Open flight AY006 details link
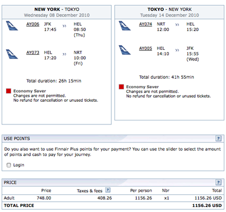 click(x=33, y=24)
